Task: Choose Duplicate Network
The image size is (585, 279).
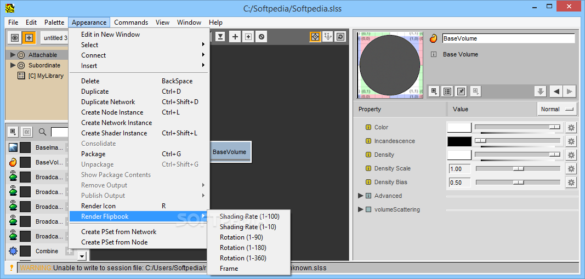Action: pyautogui.click(x=140, y=102)
